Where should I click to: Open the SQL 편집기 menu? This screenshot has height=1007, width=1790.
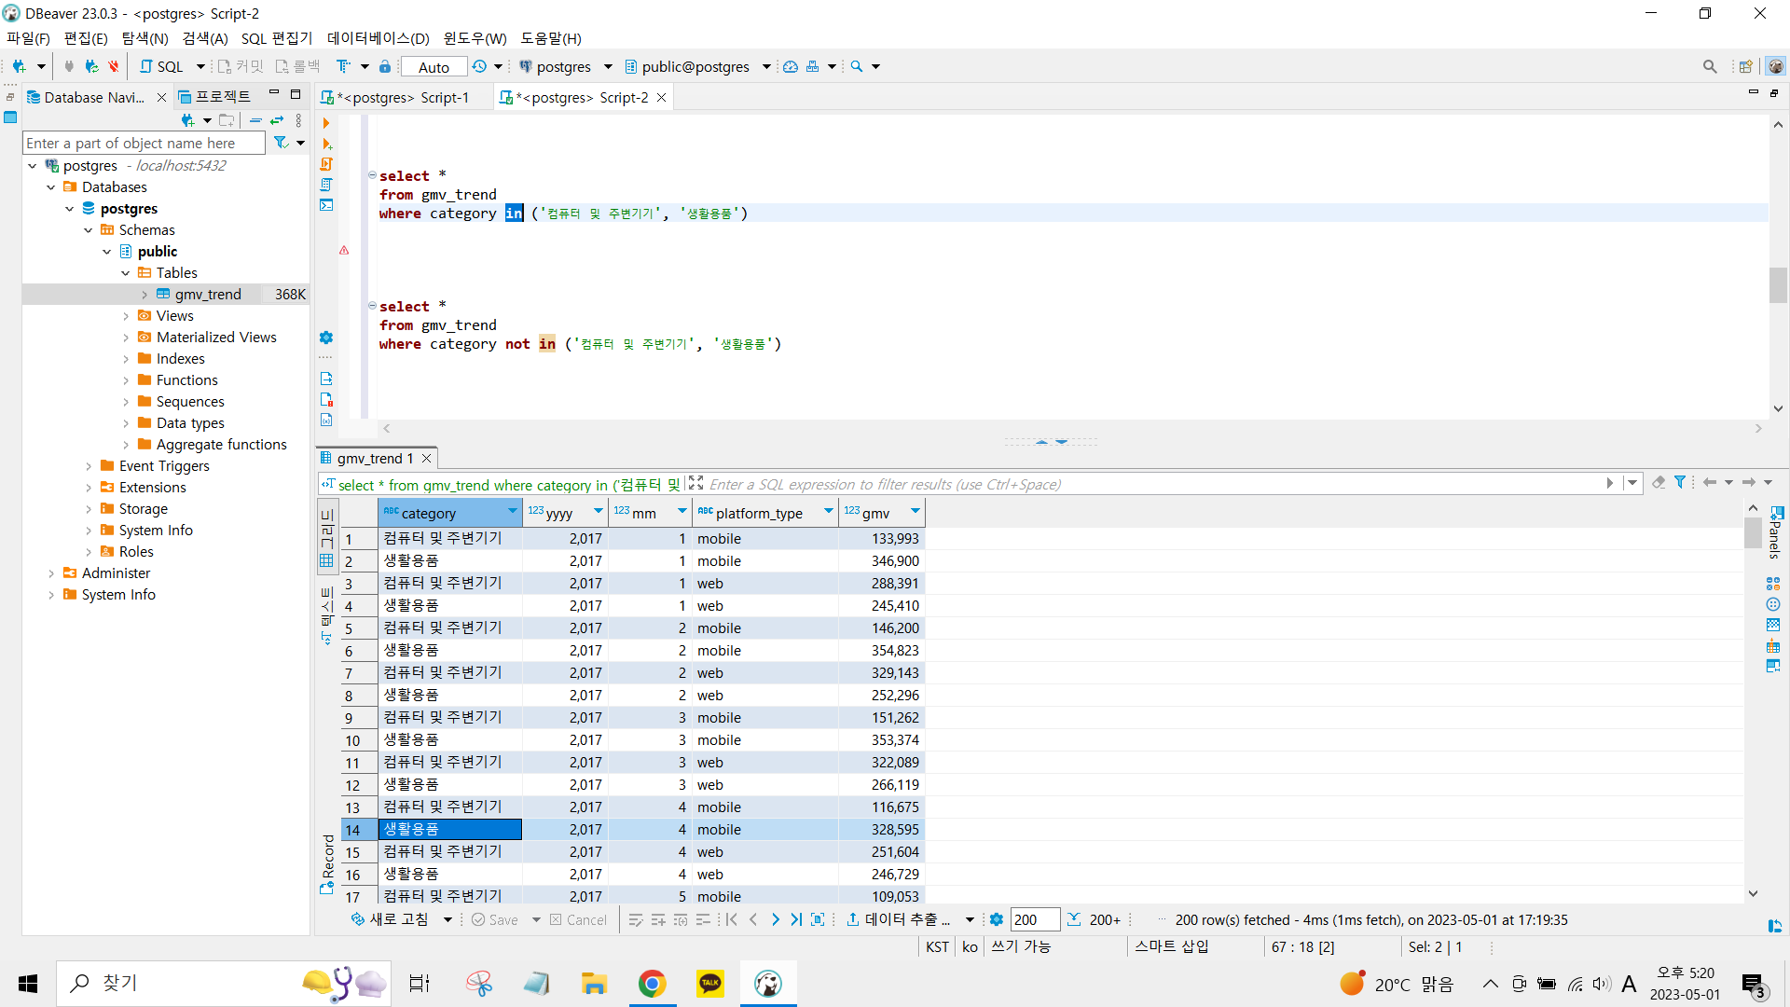tap(276, 38)
